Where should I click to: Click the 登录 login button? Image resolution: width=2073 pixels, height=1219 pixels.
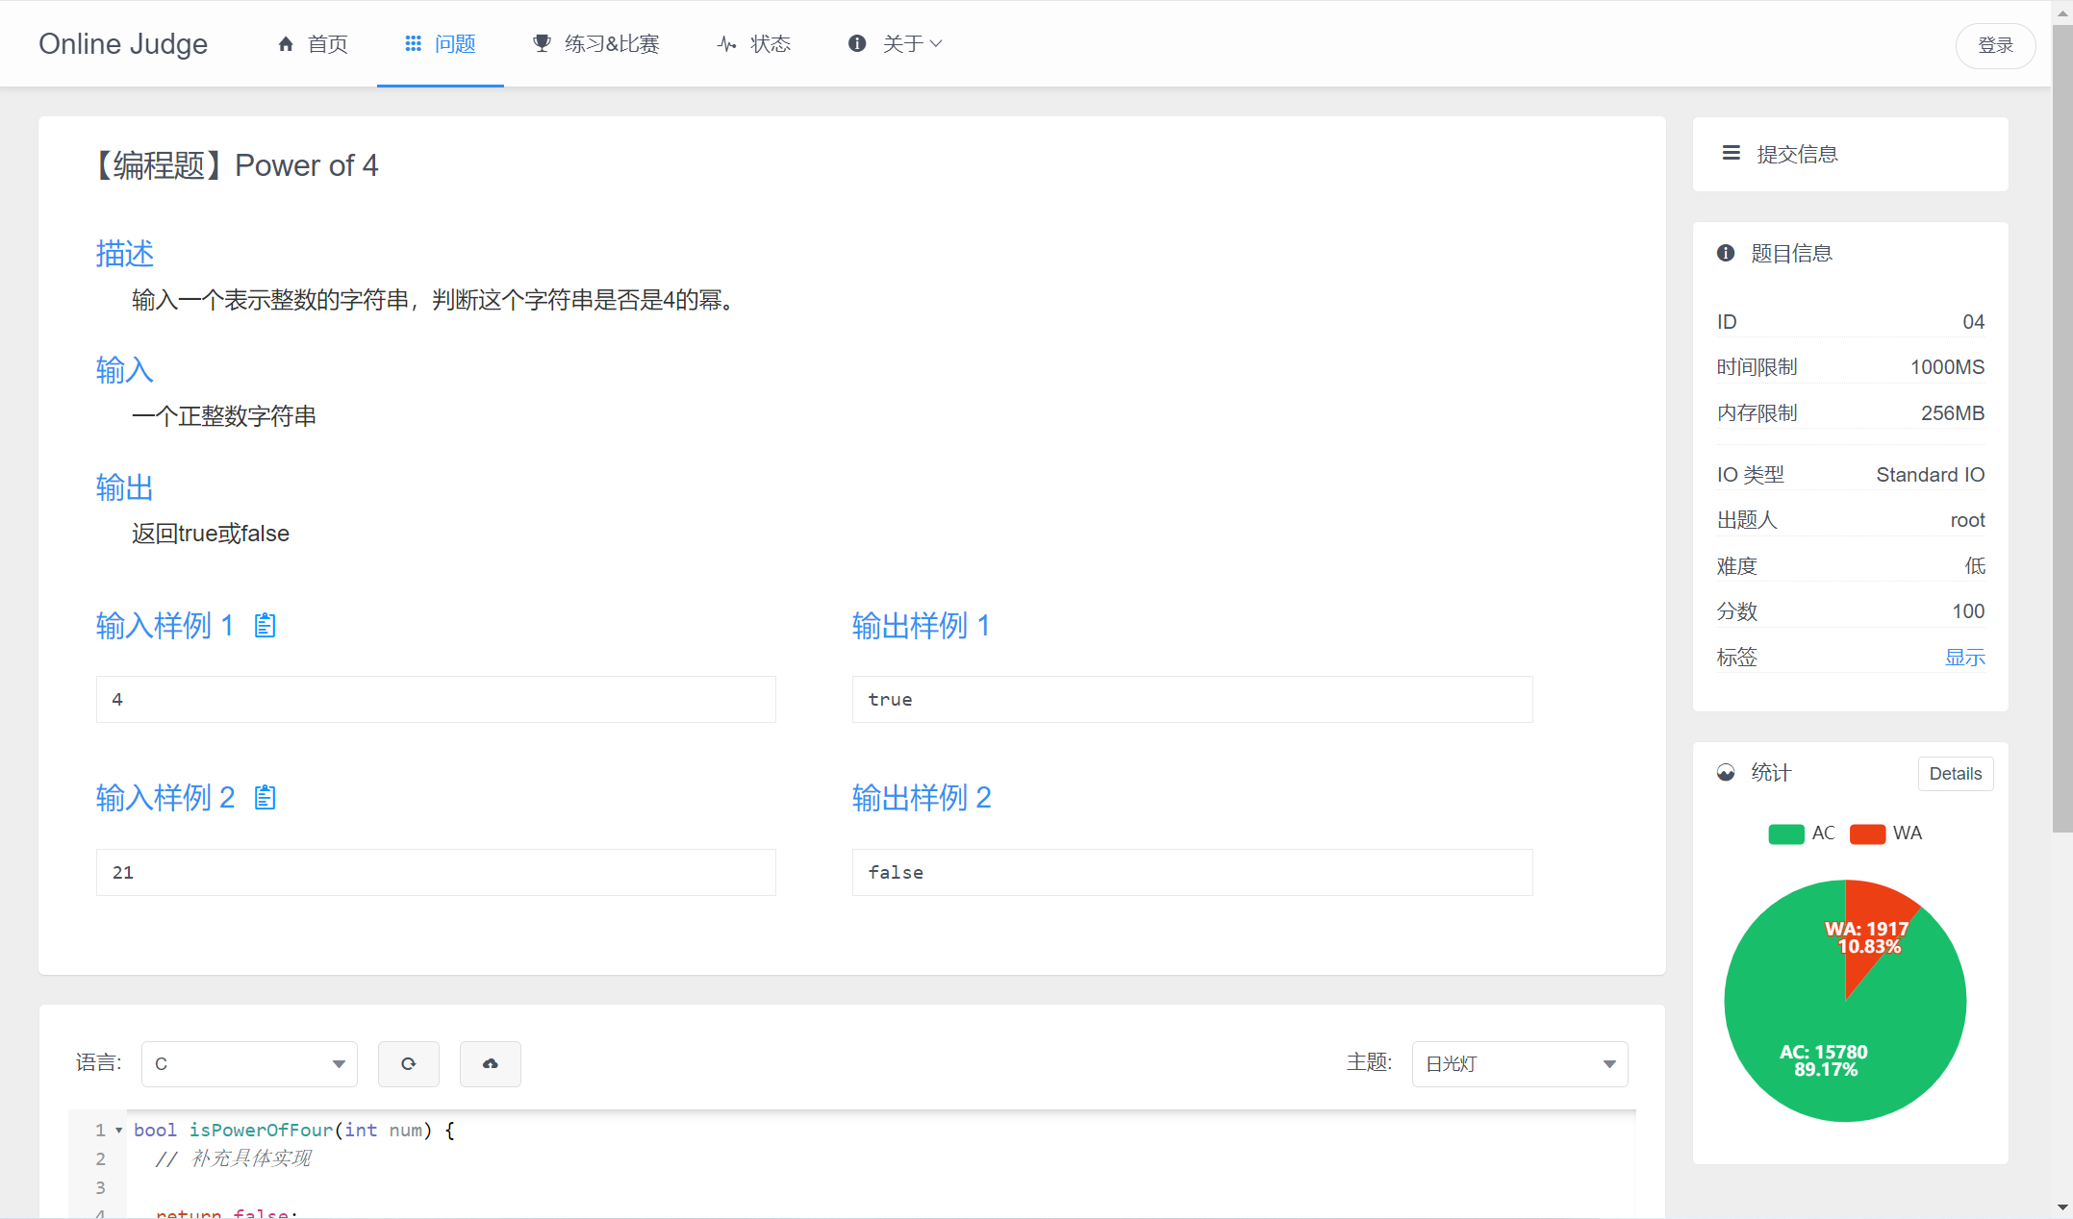point(1995,45)
